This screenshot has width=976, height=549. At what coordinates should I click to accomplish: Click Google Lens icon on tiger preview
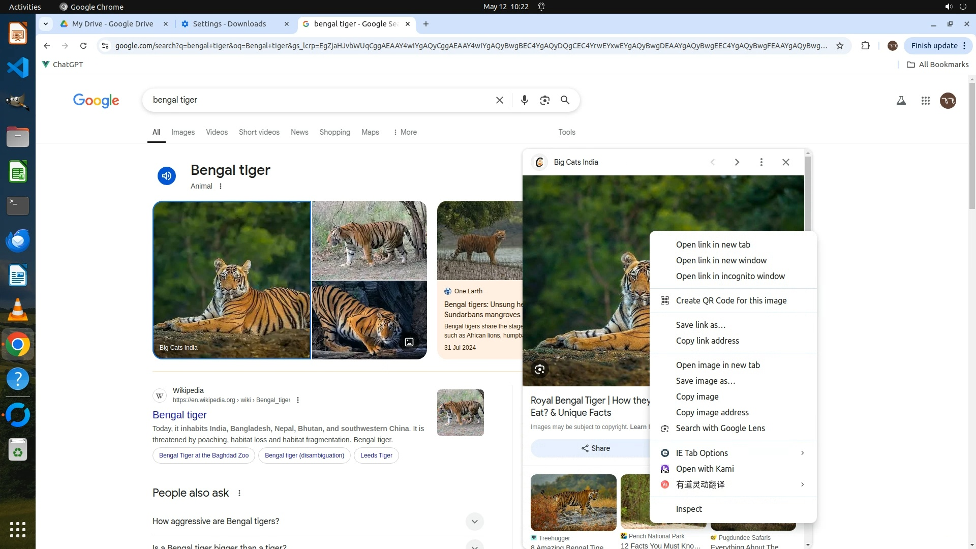539,369
